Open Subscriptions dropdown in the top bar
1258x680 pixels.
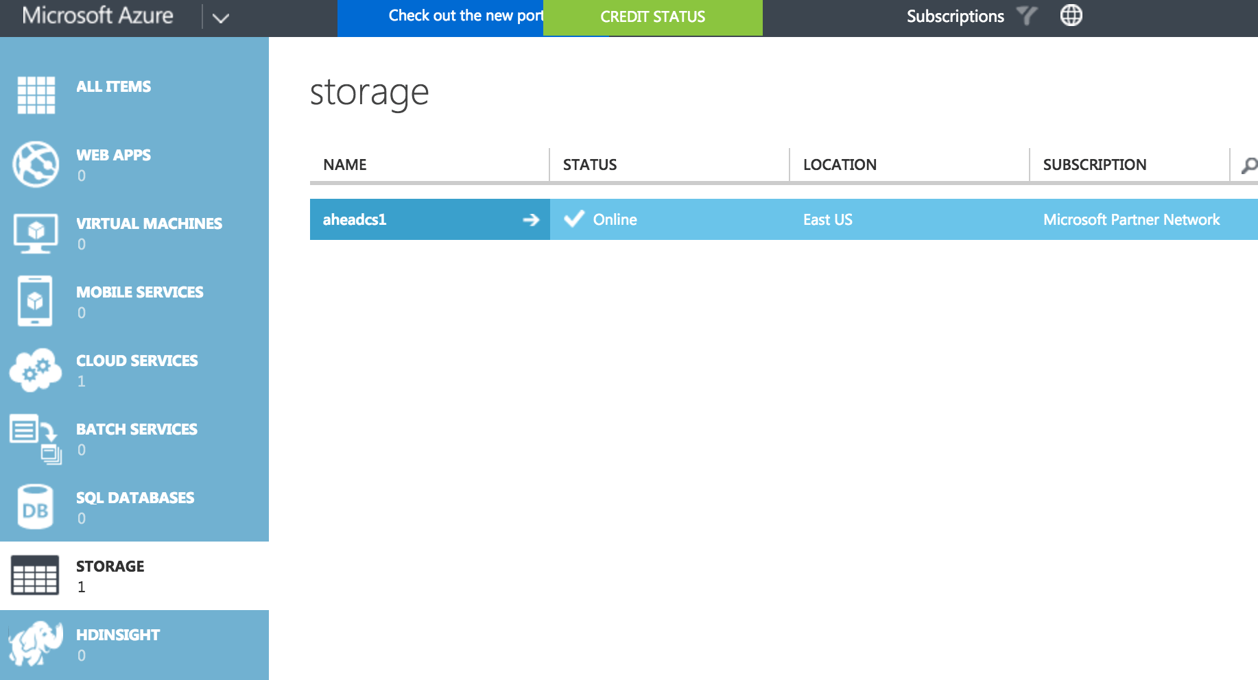click(x=955, y=16)
